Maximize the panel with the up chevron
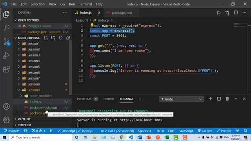The width and height of the screenshot is (251, 141). click(236, 99)
